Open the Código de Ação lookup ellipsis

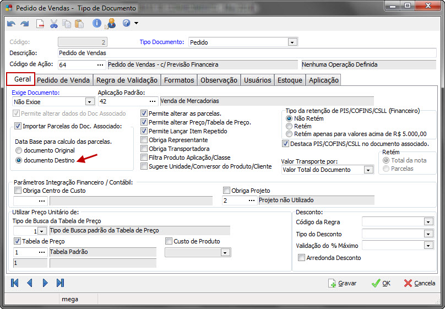point(100,64)
